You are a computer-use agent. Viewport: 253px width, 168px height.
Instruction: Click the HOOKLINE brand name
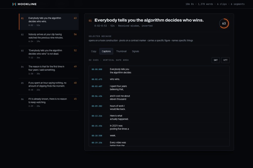(x=27, y=4)
